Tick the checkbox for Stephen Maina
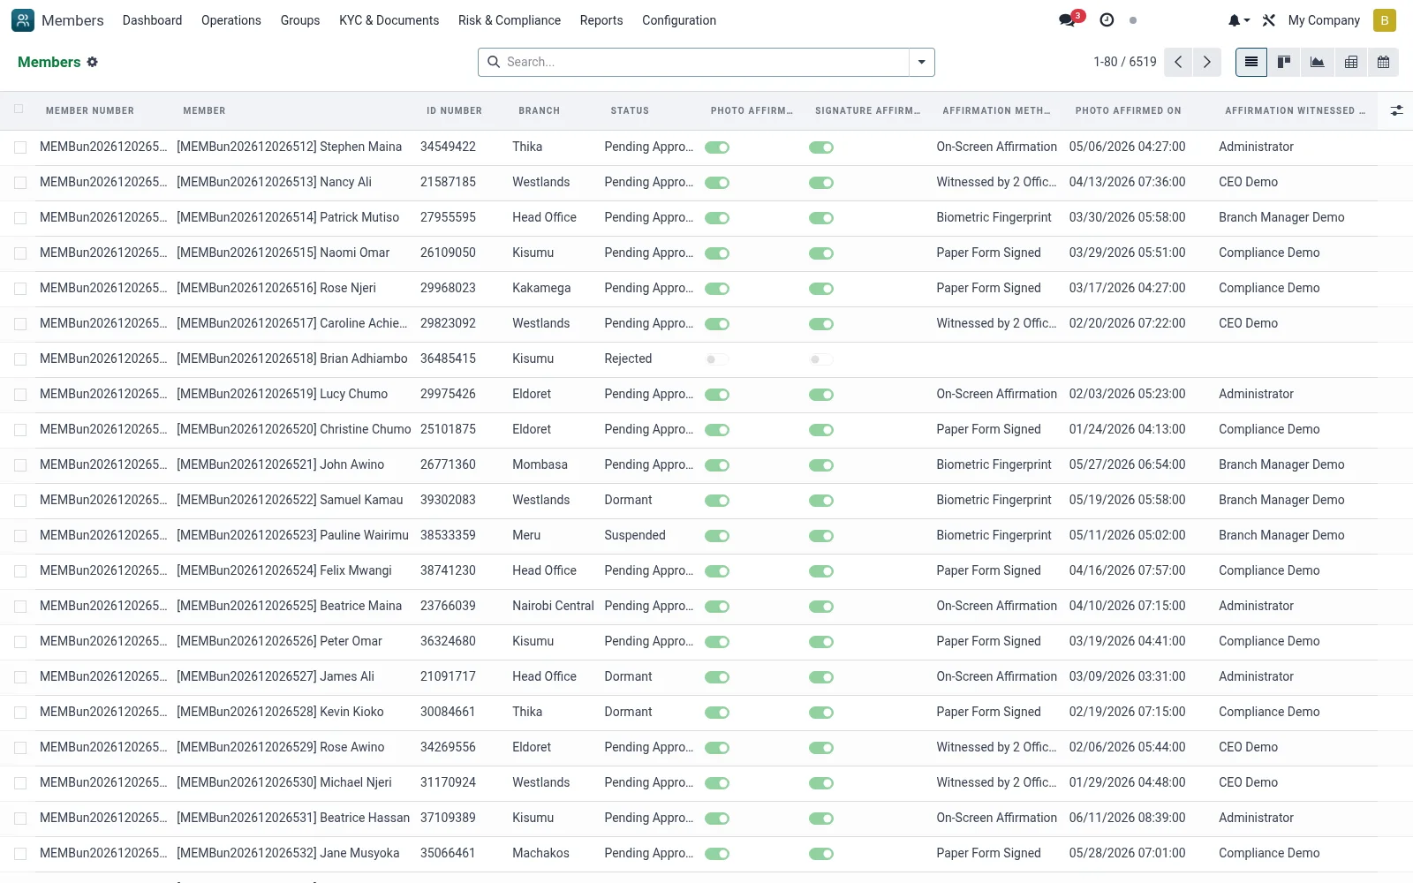Image resolution: width=1413 pixels, height=883 pixels. (x=20, y=147)
